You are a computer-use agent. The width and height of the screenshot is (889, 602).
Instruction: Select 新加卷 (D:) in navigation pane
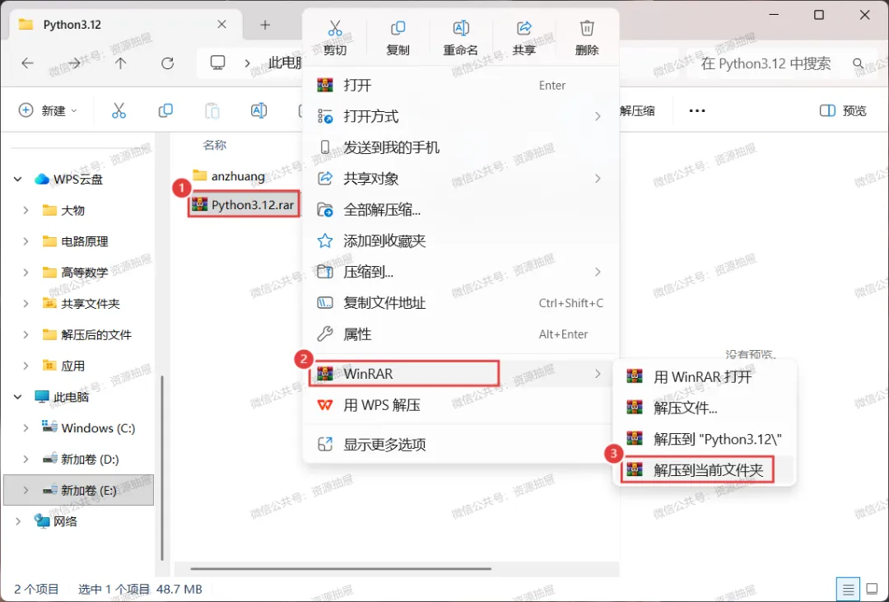pos(78,459)
